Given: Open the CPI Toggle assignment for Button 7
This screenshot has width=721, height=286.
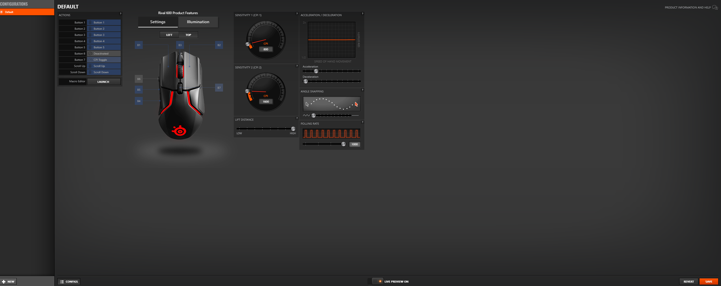Looking at the screenshot, I should coord(104,60).
